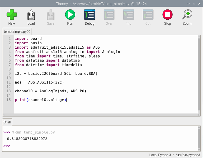Image resolution: width=203 pixels, height=158 pixels.
Task: Click the Zoom magnifier icon
Action: click(x=187, y=17)
